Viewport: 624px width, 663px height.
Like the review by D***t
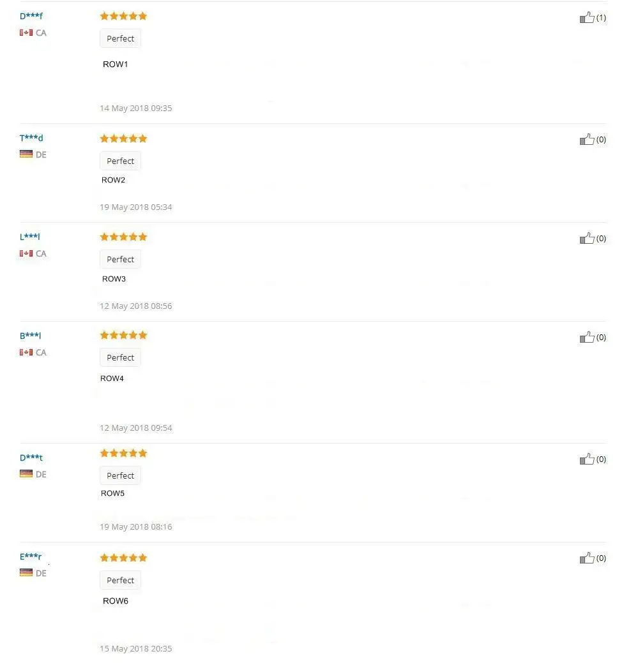point(587,459)
